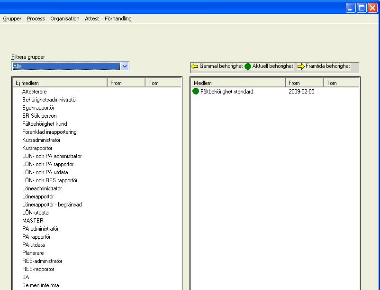Select PA-utdata group
This screenshot has height=290, width=380.
click(34, 245)
